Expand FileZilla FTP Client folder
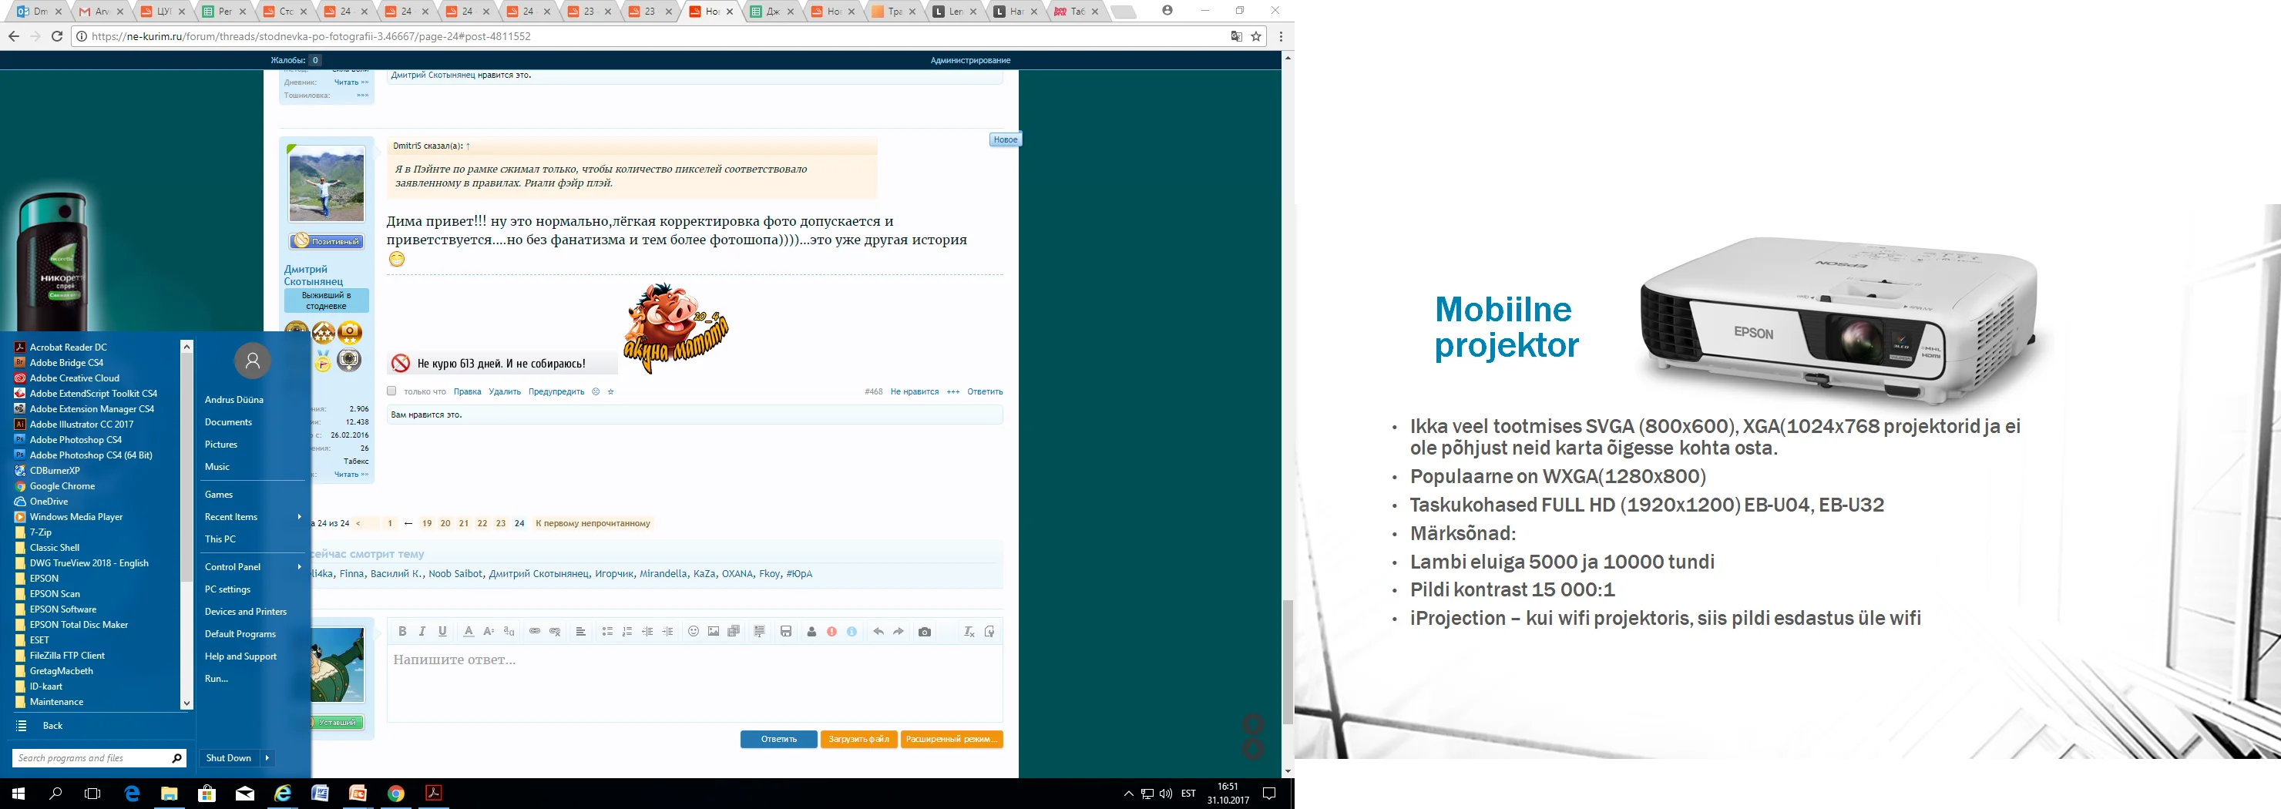The width and height of the screenshot is (2281, 809). (67, 655)
